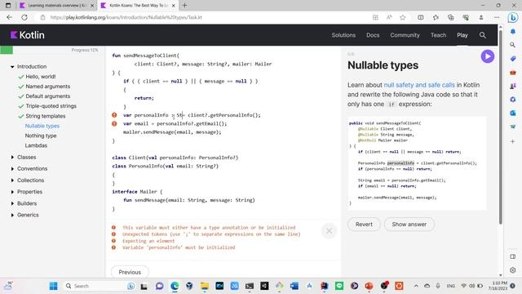Go back with the browser back arrow
This screenshot has width=522, height=294.
(9, 17)
